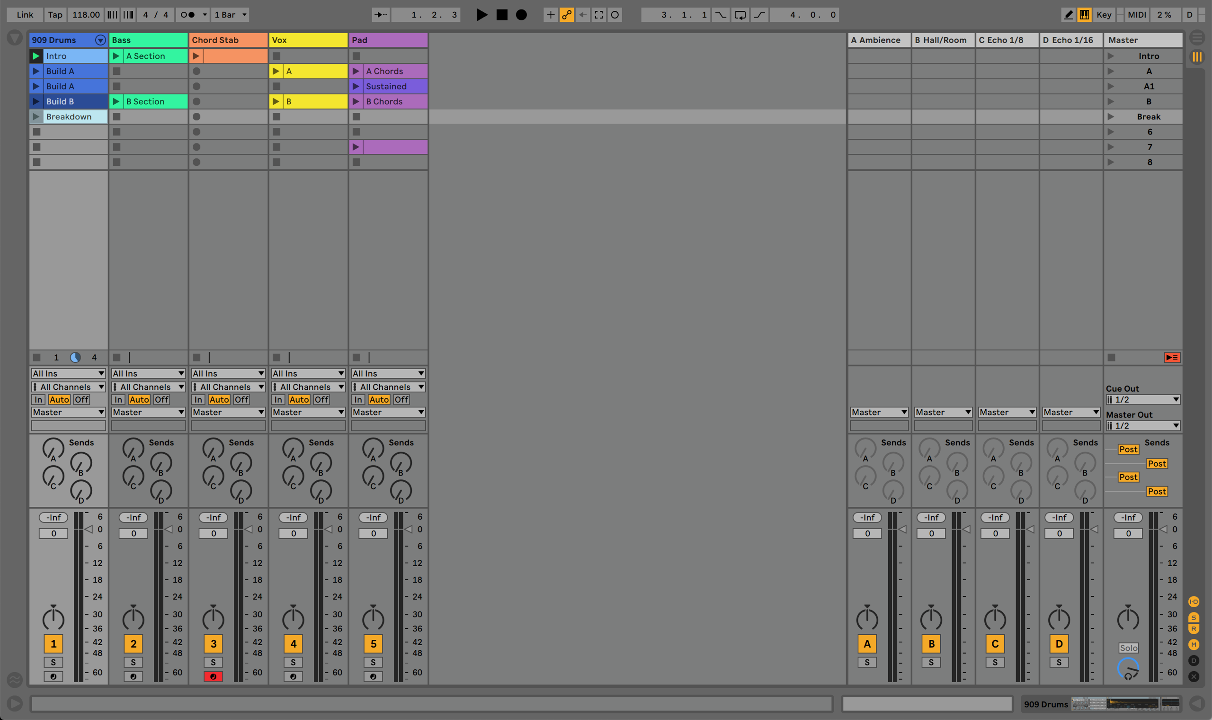Unfold the 909 Drums track title arrow
The width and height of the screenshot is (1212, 720).
pos(100,40)
